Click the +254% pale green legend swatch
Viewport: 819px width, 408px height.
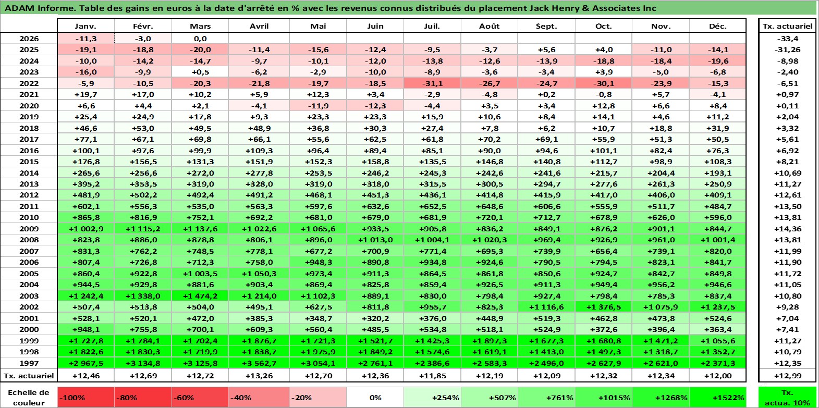pyautogui.click(x=432, y=398)
